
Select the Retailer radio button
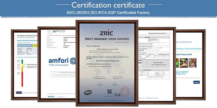click(164, 72)
